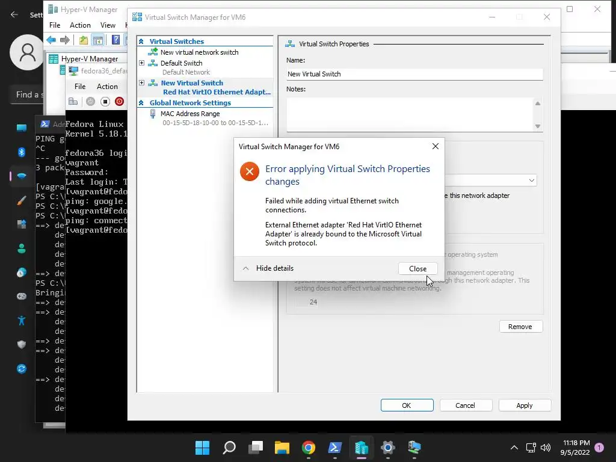Open Windows Update in Settings sidebar
The height and width of the screenshot is (462, 616).
pos(22,369)
